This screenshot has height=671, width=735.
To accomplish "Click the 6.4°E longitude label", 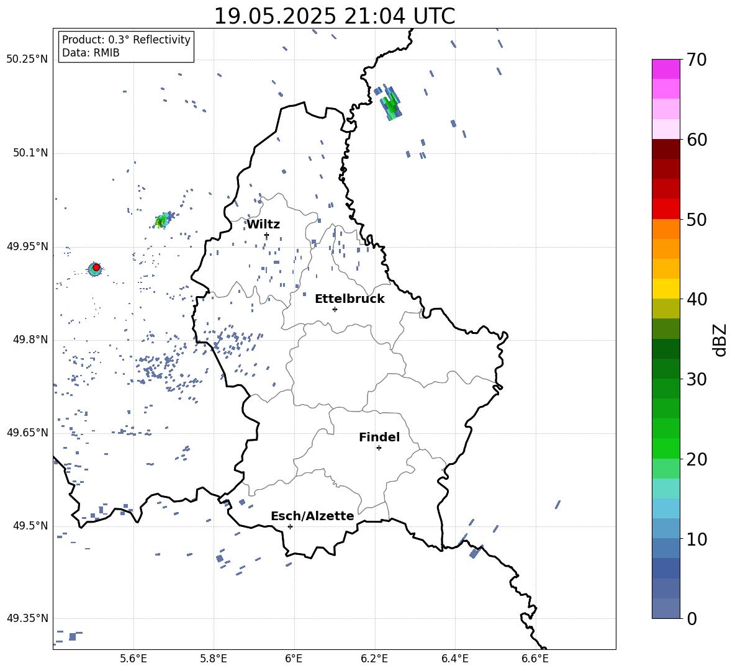I will (x=454, y=659).
